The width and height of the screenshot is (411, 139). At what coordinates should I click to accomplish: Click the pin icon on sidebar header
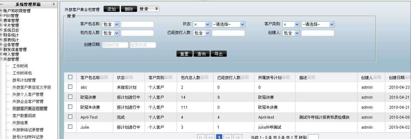(54, 4)
